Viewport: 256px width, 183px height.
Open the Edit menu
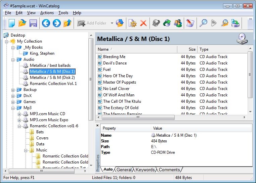pyautogui.click(x=19, y=13)
